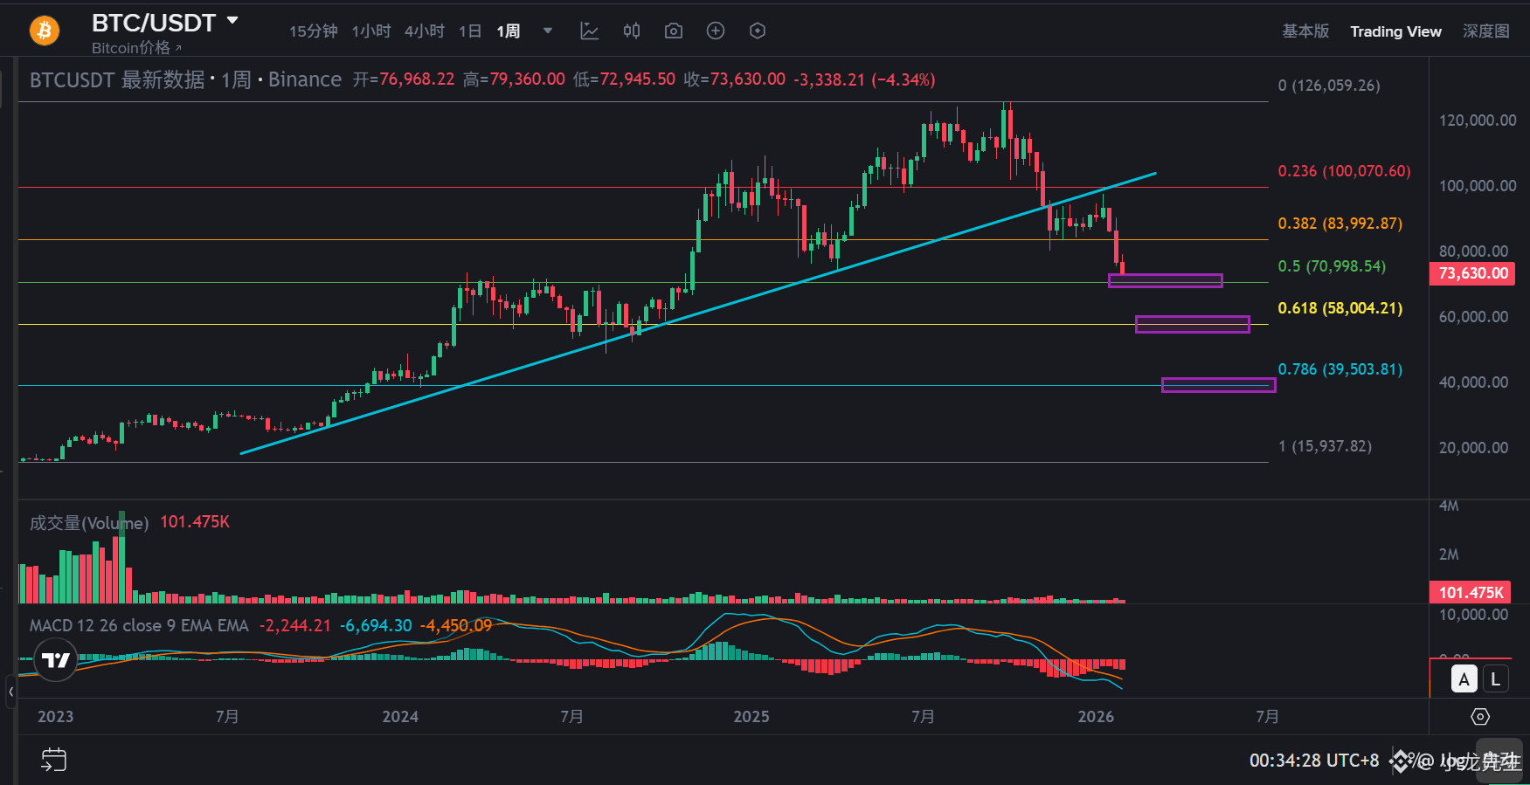Open the Bitcoin价格 link
The width and height of the screenshot is (1530, 785).
coord(136,48)
